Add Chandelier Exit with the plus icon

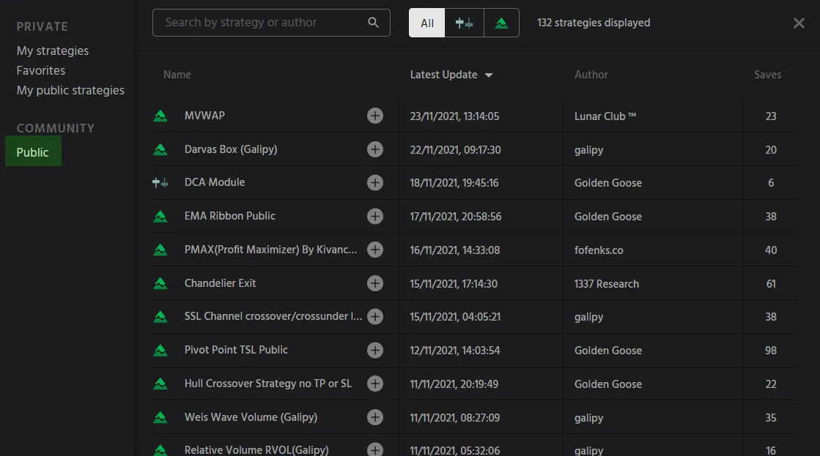coord(375,283)
